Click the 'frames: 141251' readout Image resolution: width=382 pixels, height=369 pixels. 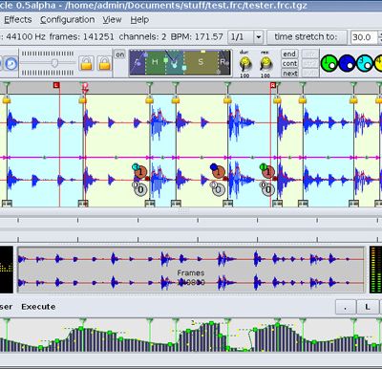[81, 37]
